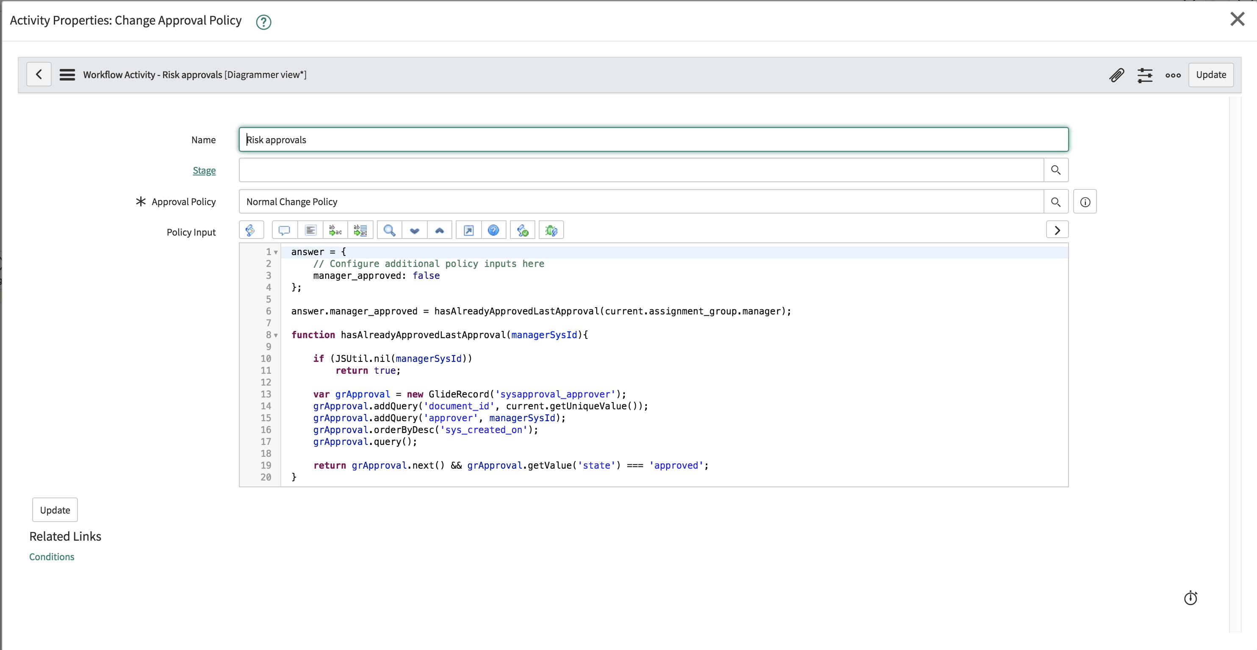Click the comment toggle icon in the script toolbar
This screenshot has height=650, width=1257.
[x=284, y=230]
